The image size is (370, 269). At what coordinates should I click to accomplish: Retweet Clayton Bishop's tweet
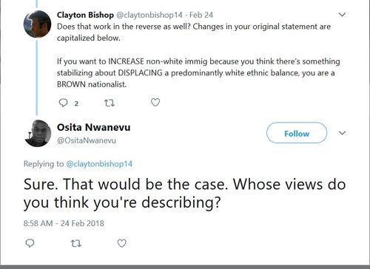tap(109, 103)
